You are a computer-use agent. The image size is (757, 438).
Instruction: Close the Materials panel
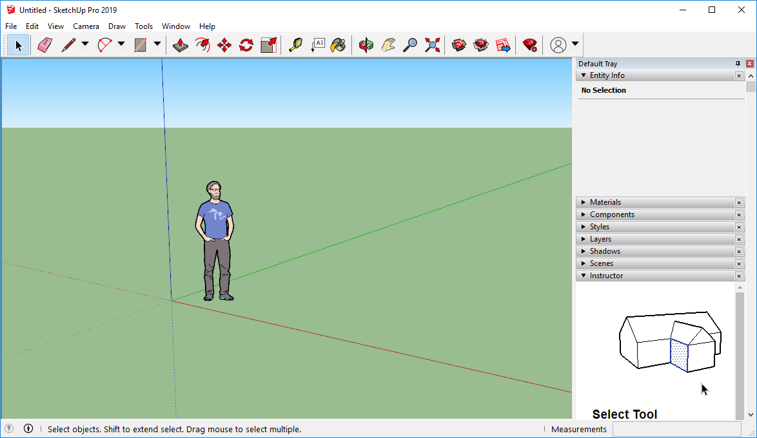pos(739,202)
